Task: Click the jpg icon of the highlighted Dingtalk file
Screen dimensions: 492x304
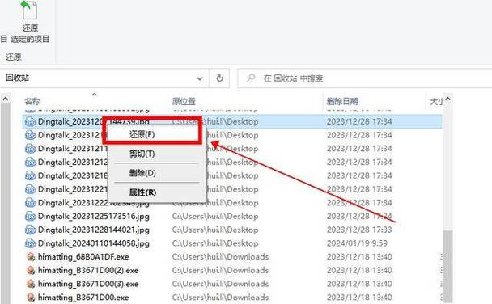Action: point(30,121)
